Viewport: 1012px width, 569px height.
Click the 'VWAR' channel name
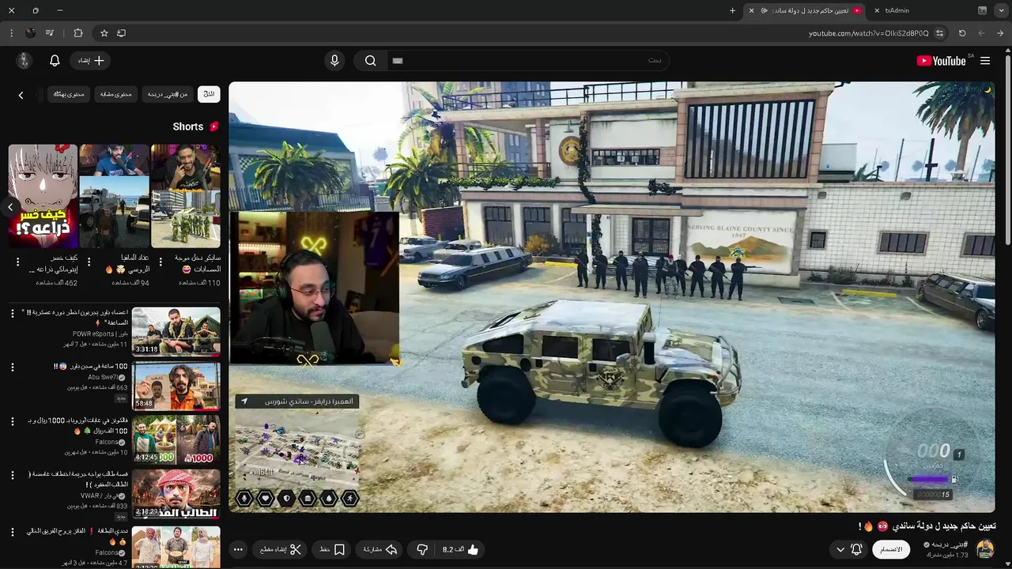coord(98,496)
